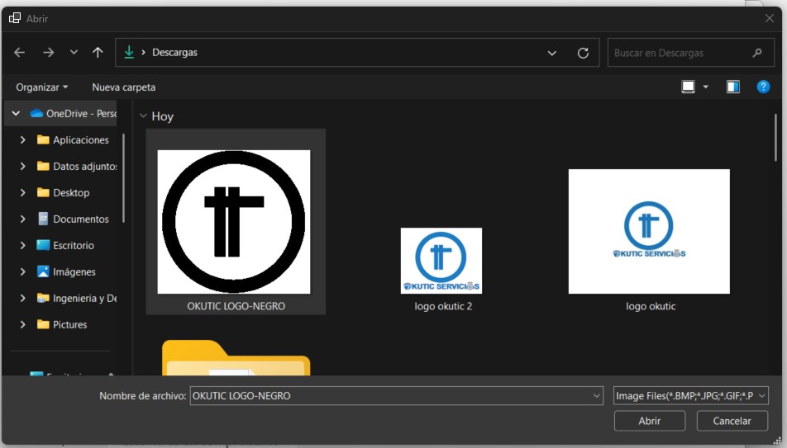This screenshot has width=787, height=448.
Task: Refresh the Descargas folder view
Action: click(x=583, y=53)
